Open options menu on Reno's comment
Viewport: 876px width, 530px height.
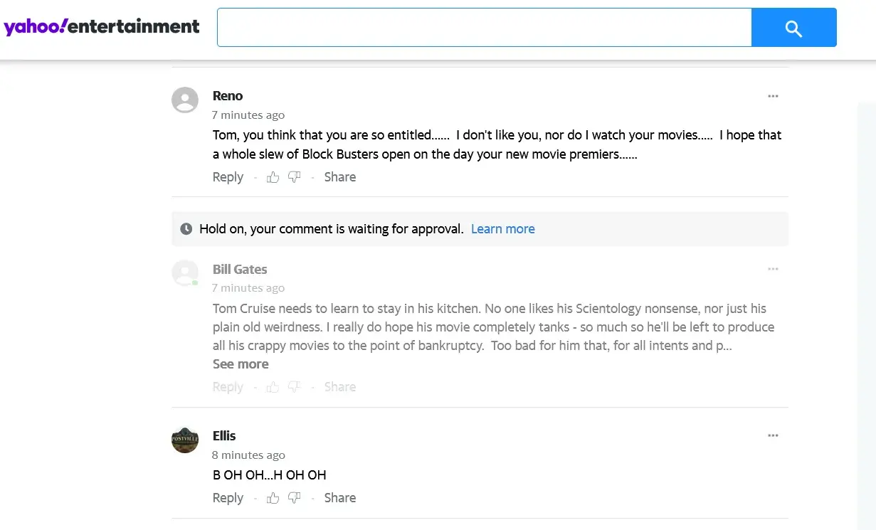coord(773,96)
